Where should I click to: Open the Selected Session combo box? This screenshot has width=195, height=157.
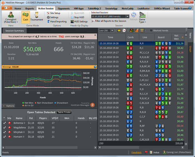tap(110, 16)
